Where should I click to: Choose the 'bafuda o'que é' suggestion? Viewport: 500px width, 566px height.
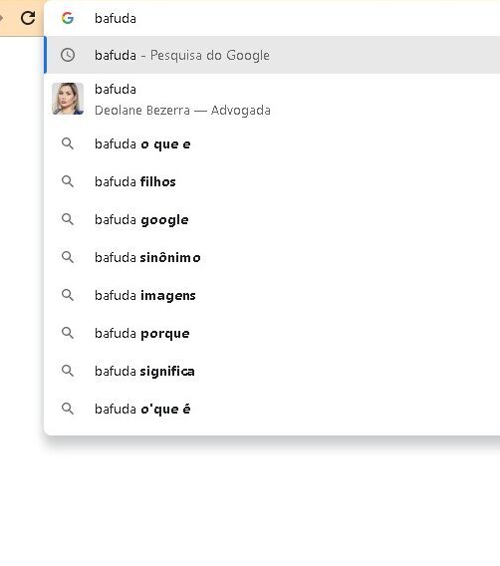(x=272, y=409)
